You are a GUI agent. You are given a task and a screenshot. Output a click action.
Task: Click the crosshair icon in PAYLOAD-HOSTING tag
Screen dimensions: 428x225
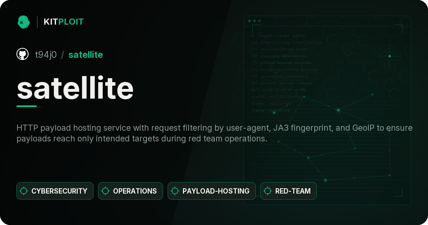pos(175,191)
